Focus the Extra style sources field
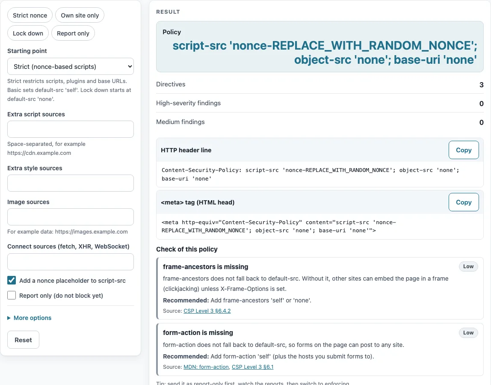 pyautogui.click(x=71, y=183)
